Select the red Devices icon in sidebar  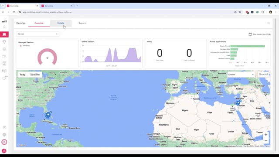pyautogui.click(x=4, y=34)
